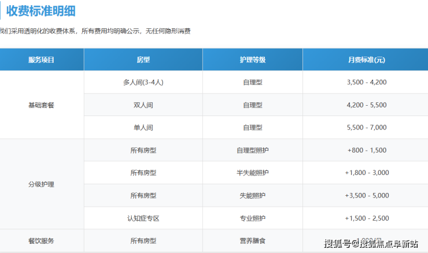Select the 自理型照护 care level cell

[252, 150]
